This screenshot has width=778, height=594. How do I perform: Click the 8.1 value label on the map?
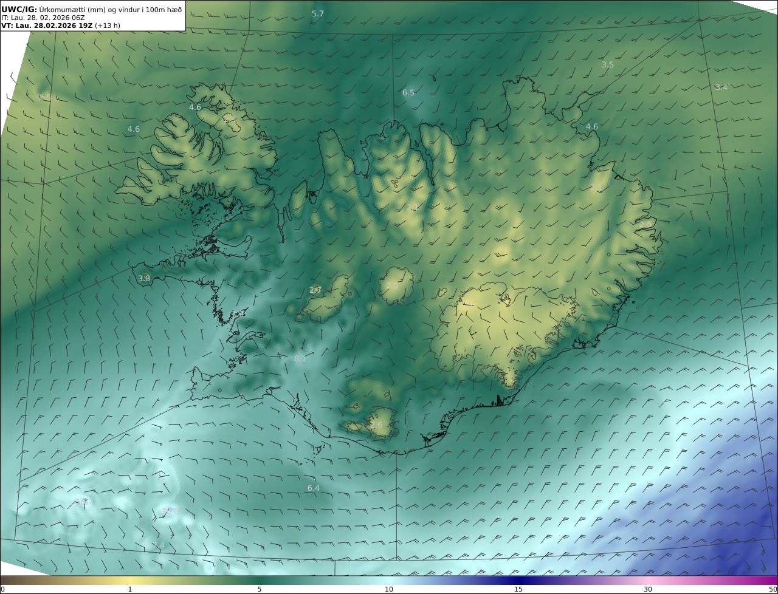(300, 359)
